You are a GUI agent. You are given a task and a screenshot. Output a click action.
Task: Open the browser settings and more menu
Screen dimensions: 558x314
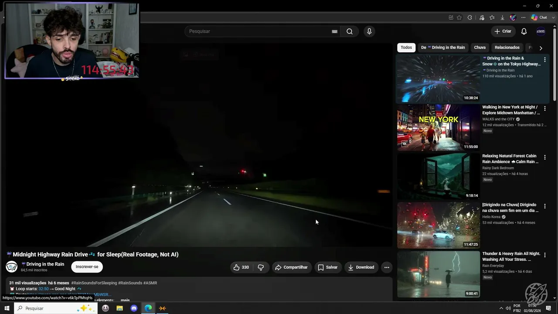(524, 17)
